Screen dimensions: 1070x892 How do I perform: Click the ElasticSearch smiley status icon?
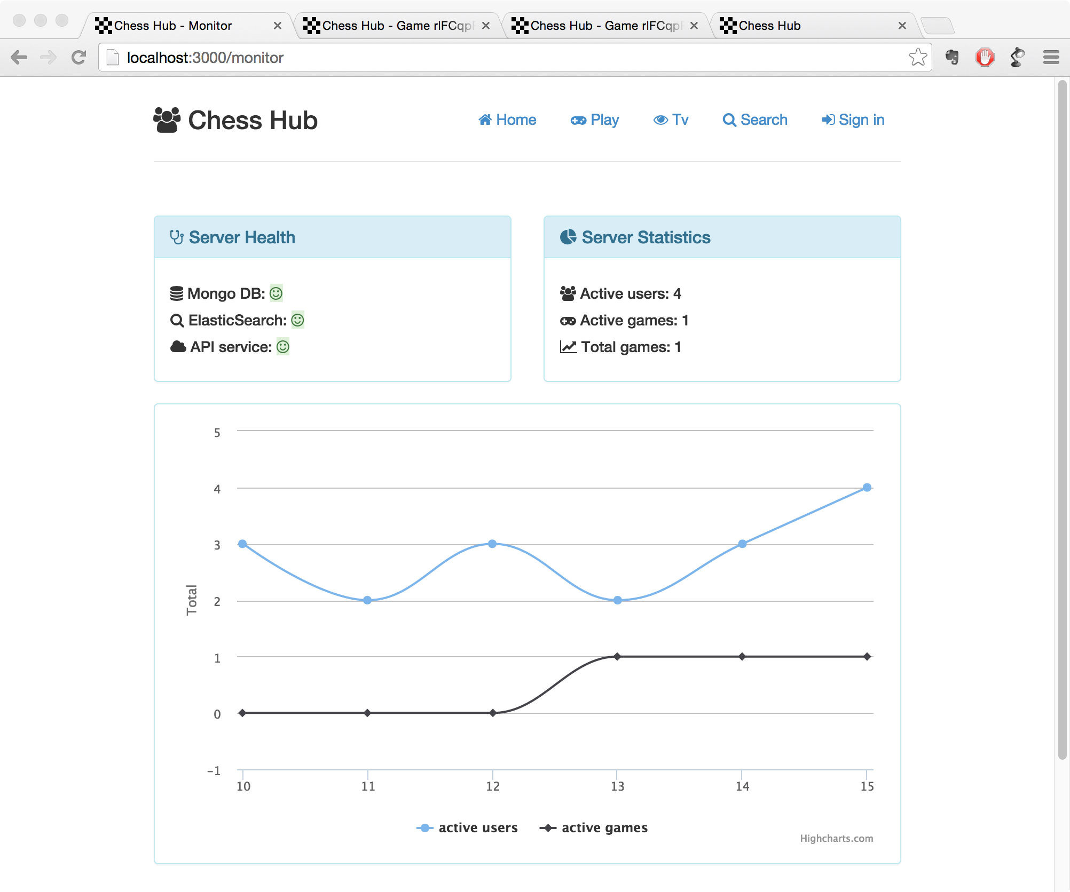click(x=298, y=320)
